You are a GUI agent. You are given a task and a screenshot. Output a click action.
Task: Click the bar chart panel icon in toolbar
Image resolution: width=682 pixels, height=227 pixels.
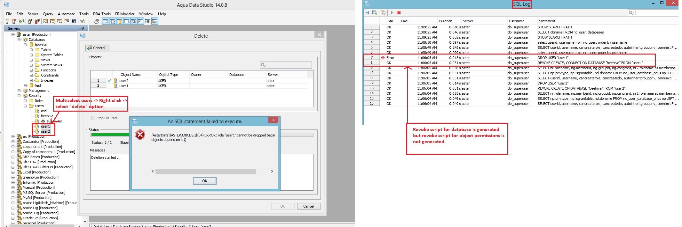click(x=155, y=21)
